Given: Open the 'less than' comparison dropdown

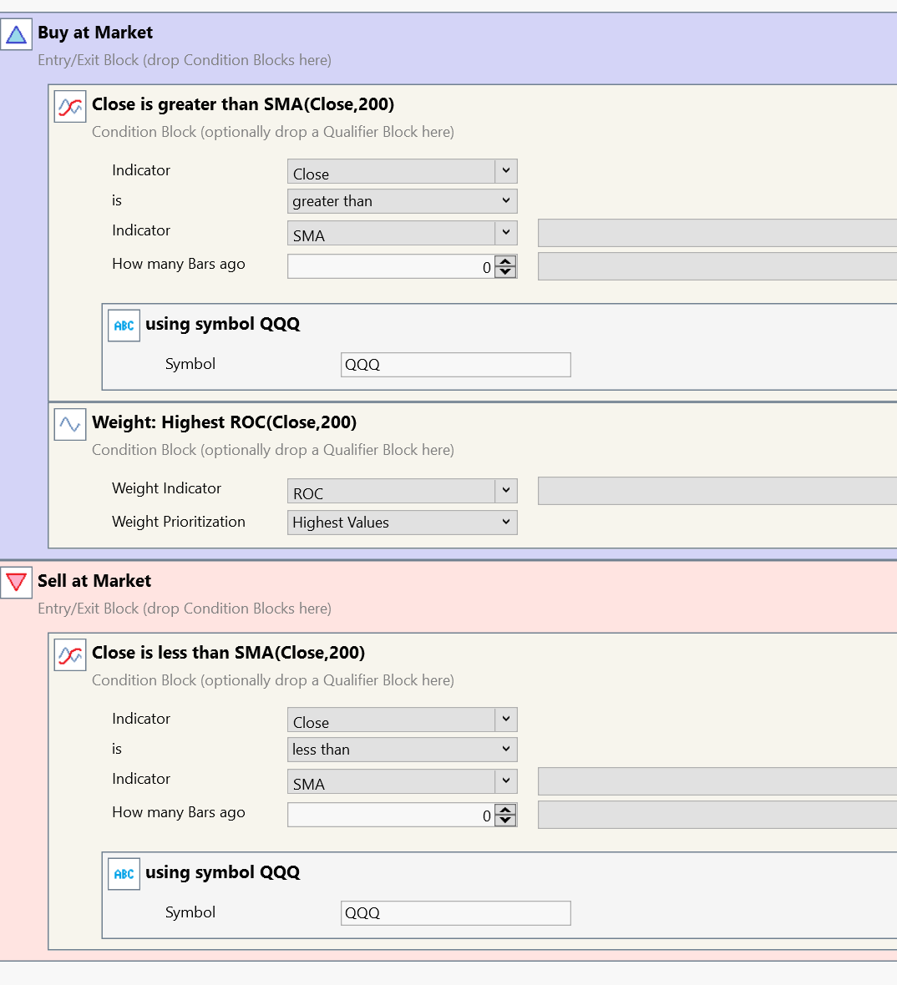Looking at the screenshot, I should [x=402, y=750].
